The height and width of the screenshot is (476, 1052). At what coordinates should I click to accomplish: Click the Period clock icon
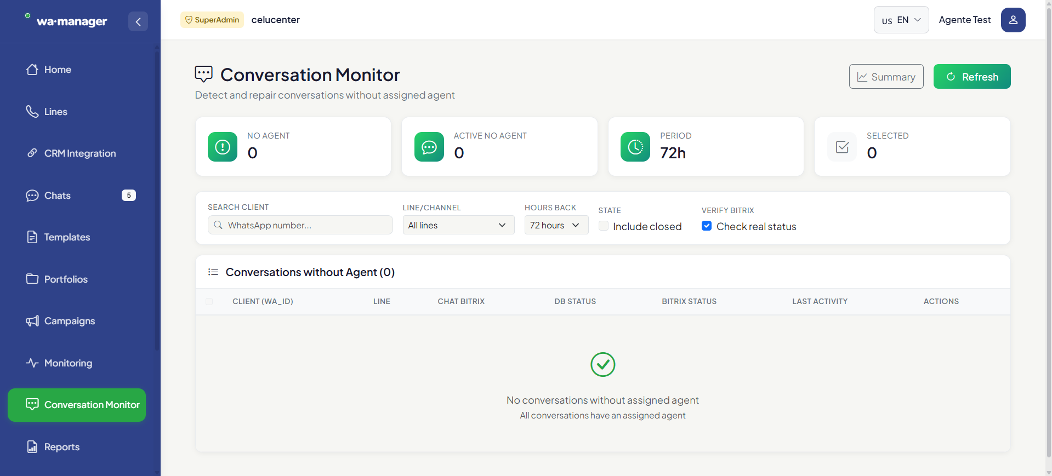(x=635, y=147)
